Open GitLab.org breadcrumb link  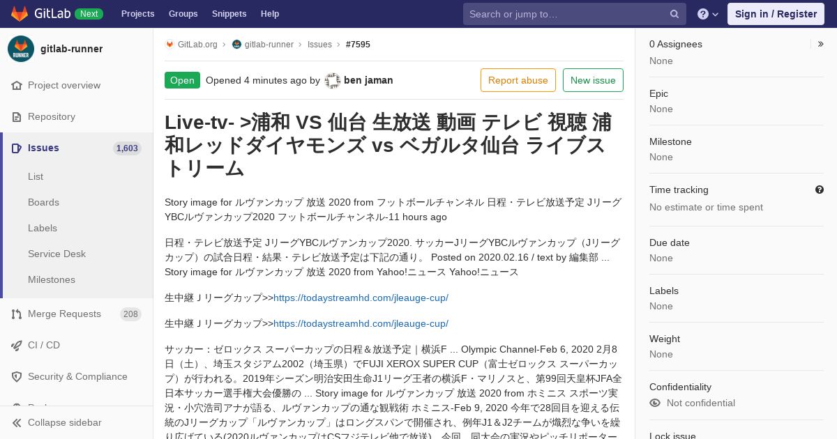point(197,45)
